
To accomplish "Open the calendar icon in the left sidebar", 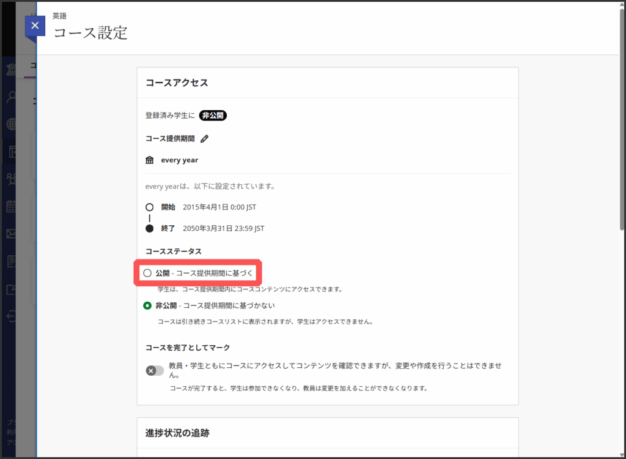I will click(x=11, y=206).
